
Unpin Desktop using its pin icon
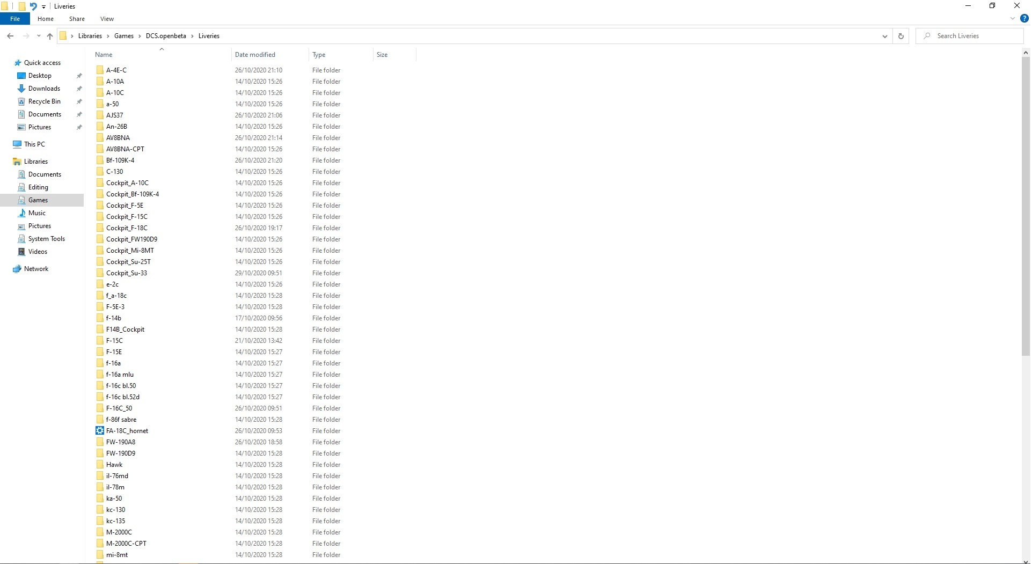tap(79, 76)
